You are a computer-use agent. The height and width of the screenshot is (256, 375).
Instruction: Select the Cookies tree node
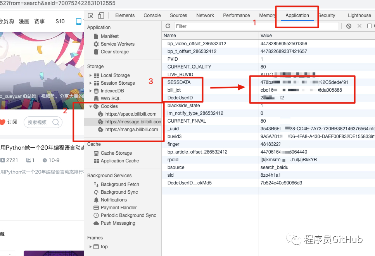[109, 106]
